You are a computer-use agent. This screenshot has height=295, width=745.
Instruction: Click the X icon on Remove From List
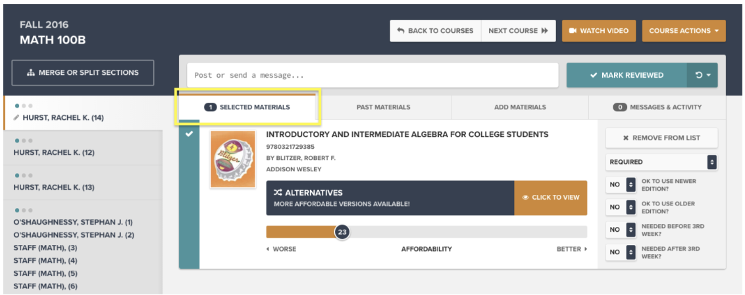pyautogui.click(x=626, y=138)
